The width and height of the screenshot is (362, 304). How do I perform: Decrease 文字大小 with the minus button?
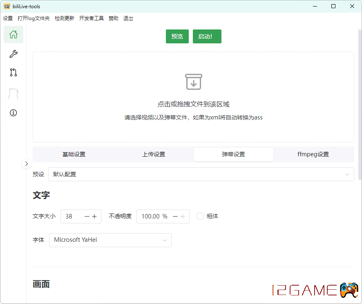(87, 216)
